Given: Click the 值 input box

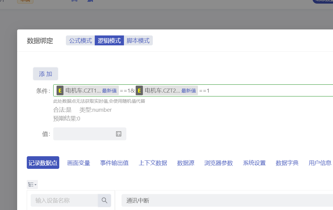Looking at the screenshot, I should point(84,134).
